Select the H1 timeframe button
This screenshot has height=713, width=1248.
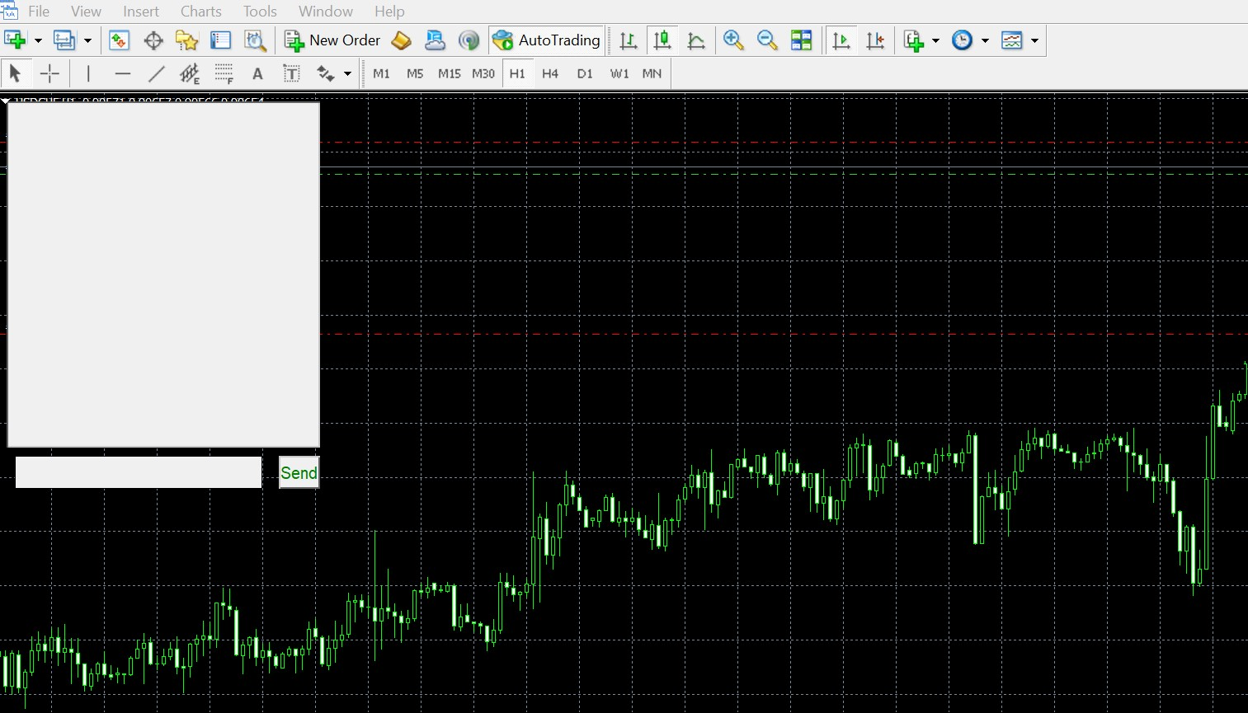pyautogui.click(x=517, y=73)
